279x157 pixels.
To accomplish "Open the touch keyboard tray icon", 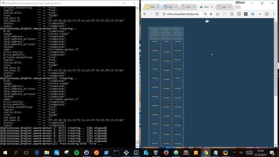I will 249,153.
